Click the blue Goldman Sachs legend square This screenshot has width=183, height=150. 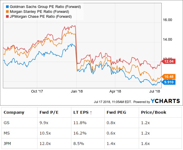point(7,6)
